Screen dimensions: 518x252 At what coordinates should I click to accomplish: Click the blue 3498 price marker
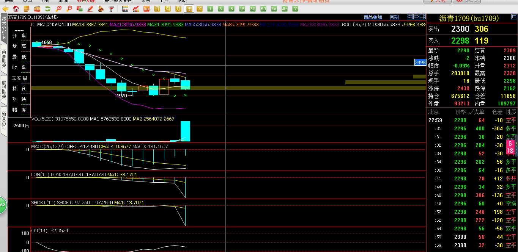(420, 62)
